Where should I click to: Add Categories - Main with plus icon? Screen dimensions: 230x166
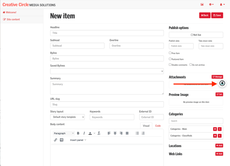click(x=215, y=129)
